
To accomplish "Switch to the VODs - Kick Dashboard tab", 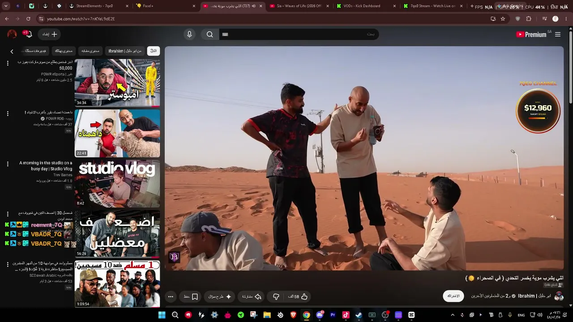I will [366, 6].
